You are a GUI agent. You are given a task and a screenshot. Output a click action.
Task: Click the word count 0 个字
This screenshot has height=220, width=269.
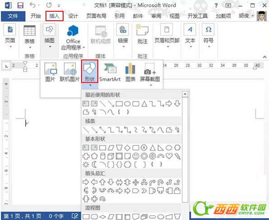click(x=56, y=216)
